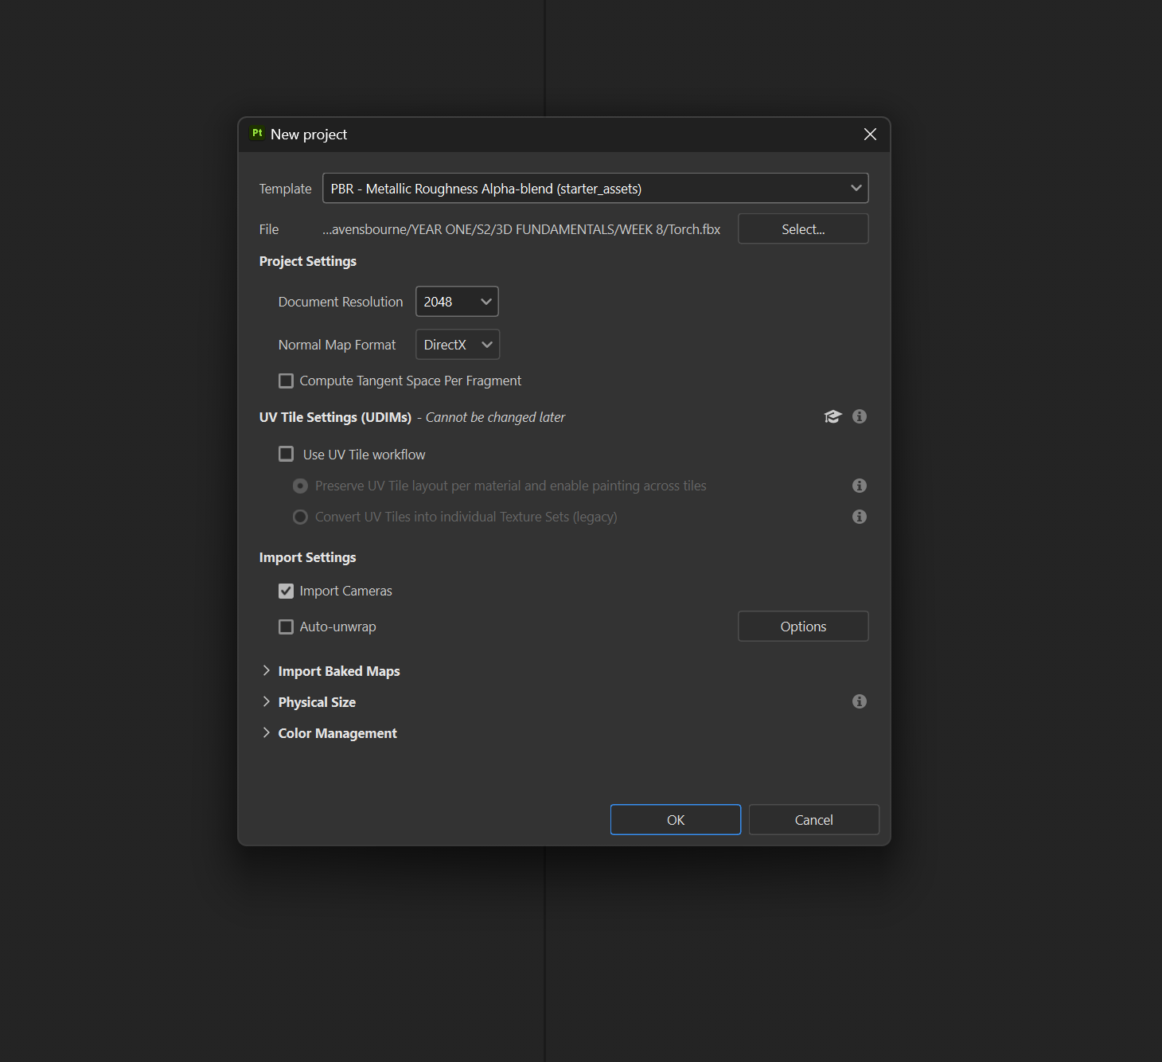Click the Document Resolution label
Image resolution: width=1162 pixels, height=1062 pixels.
[x=341, y=302]
